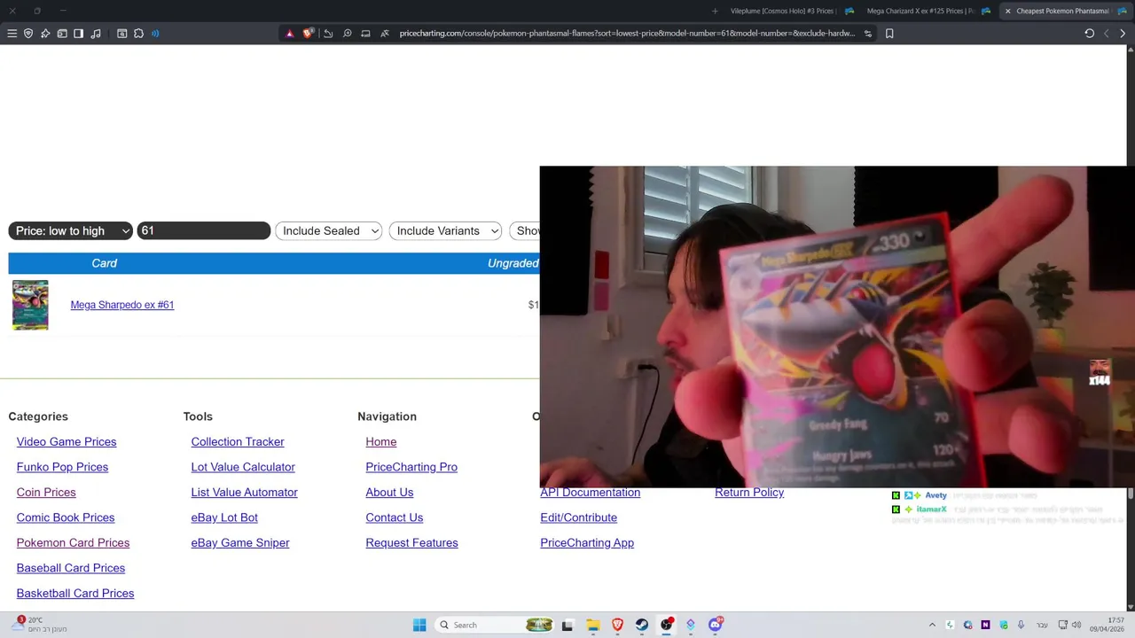The height and width of the screenshot is (638, 1135).
Task: Toggle the sidebar panel icon
Action: tap(78, 34)
